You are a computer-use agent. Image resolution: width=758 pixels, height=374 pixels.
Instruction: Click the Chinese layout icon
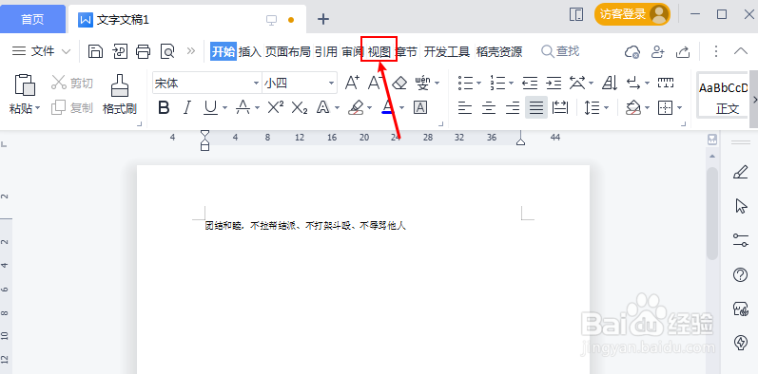(577, 83)
